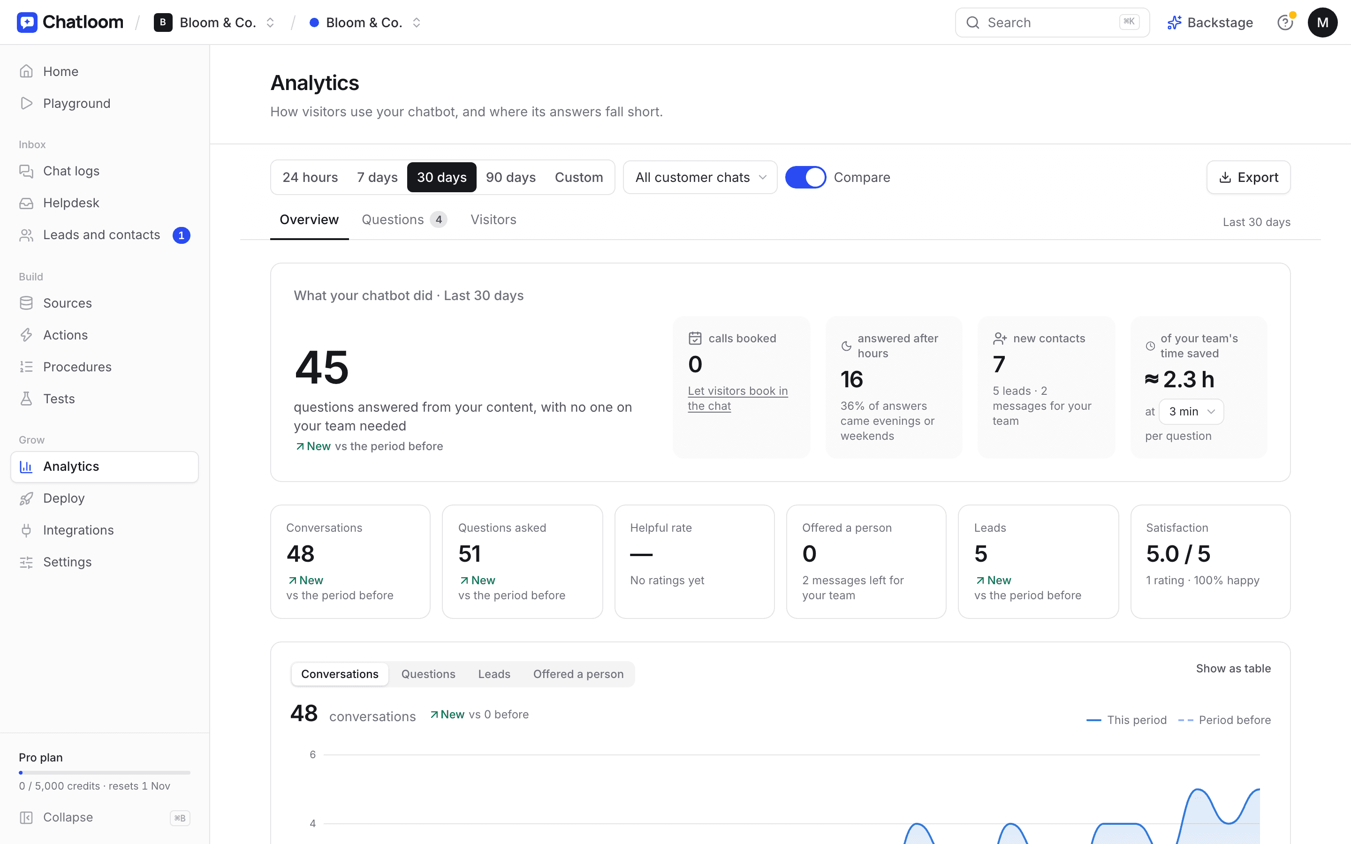Open the All customer chats dropdown
Viewport: 1351px width, 844px height.
pyautogui.click(x=700, y=178)
